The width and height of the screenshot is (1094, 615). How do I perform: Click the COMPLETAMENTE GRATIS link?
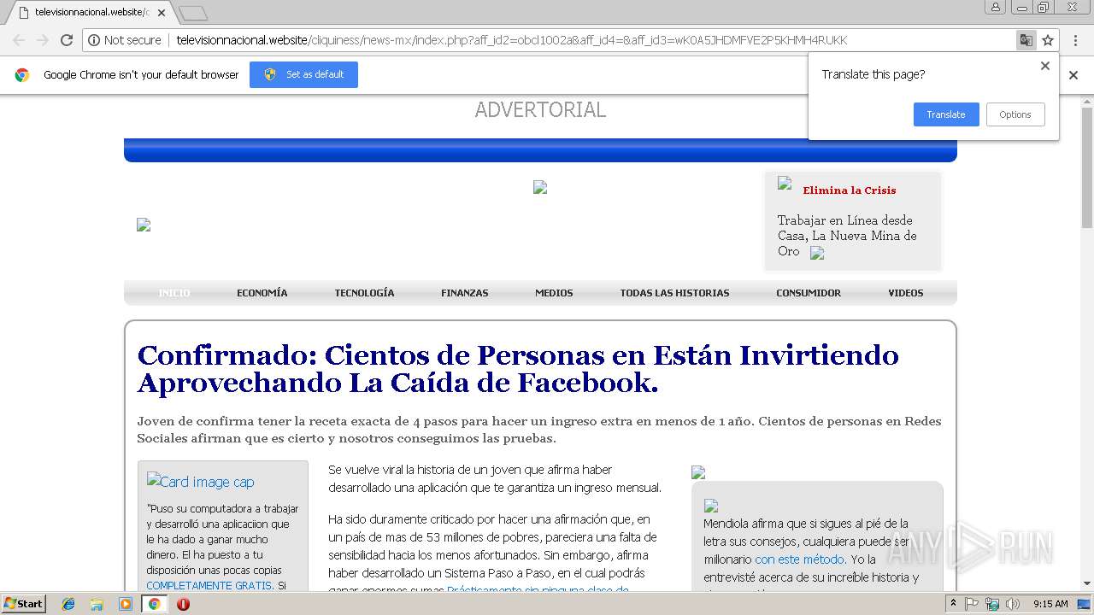click(210, 586)
